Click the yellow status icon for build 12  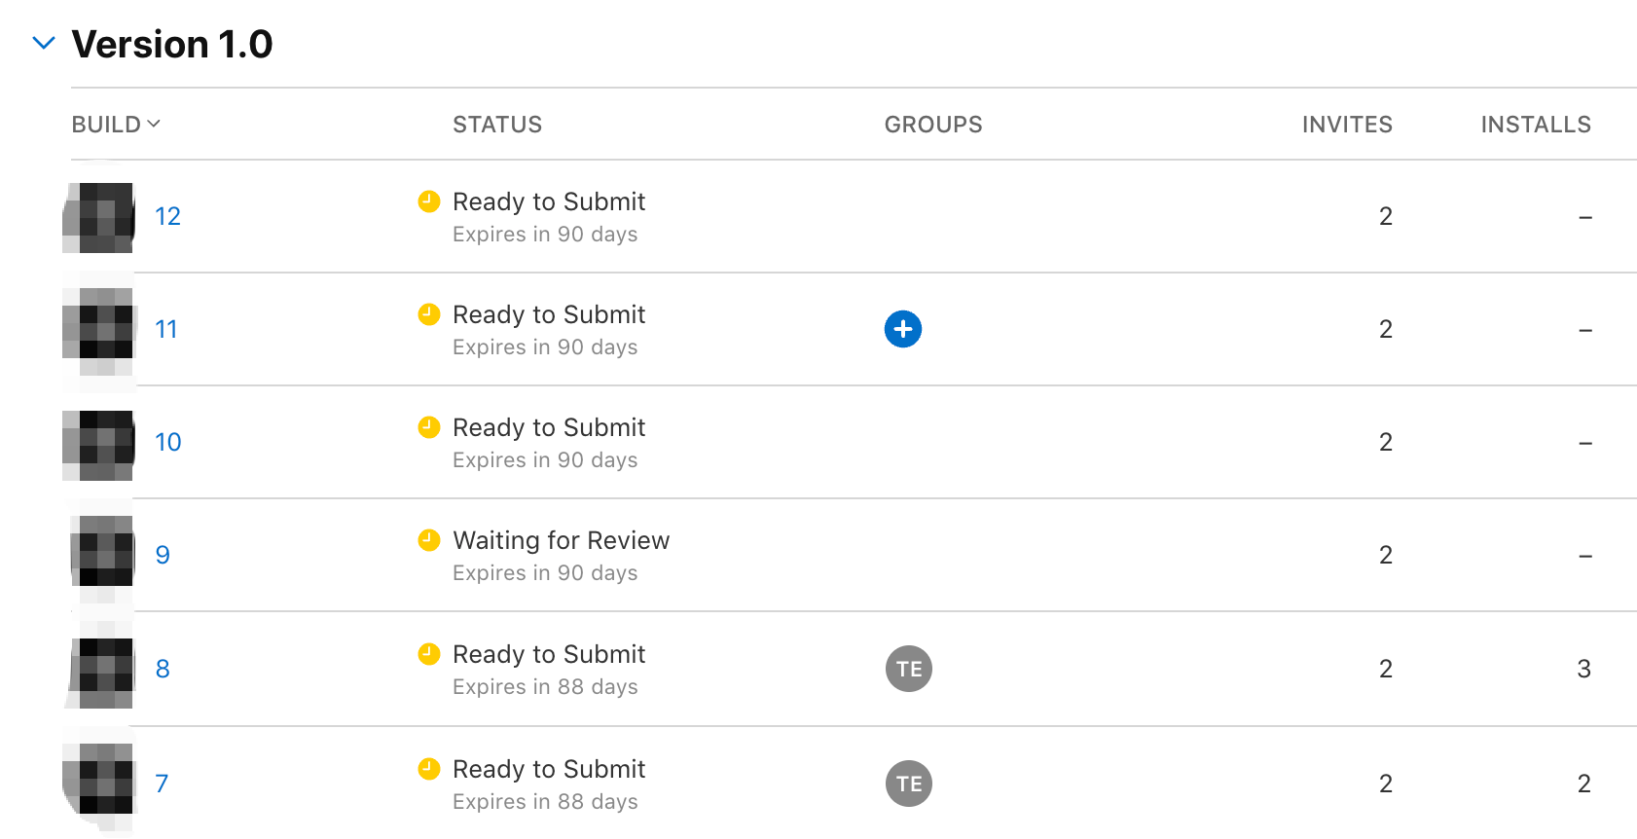click(x=429, y=201)
